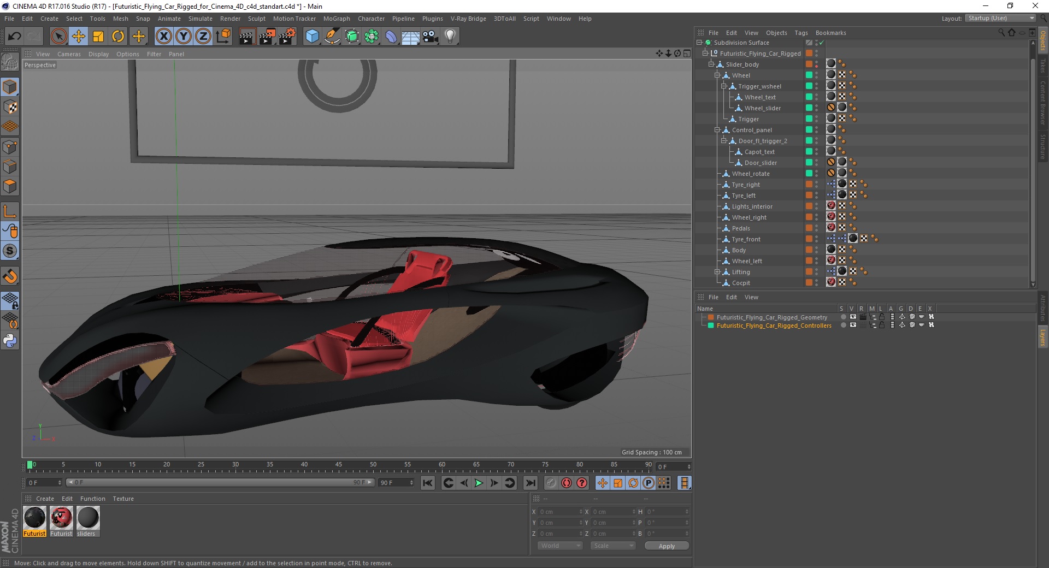
Task: Go to end of animation
Action: coord(530,483)
